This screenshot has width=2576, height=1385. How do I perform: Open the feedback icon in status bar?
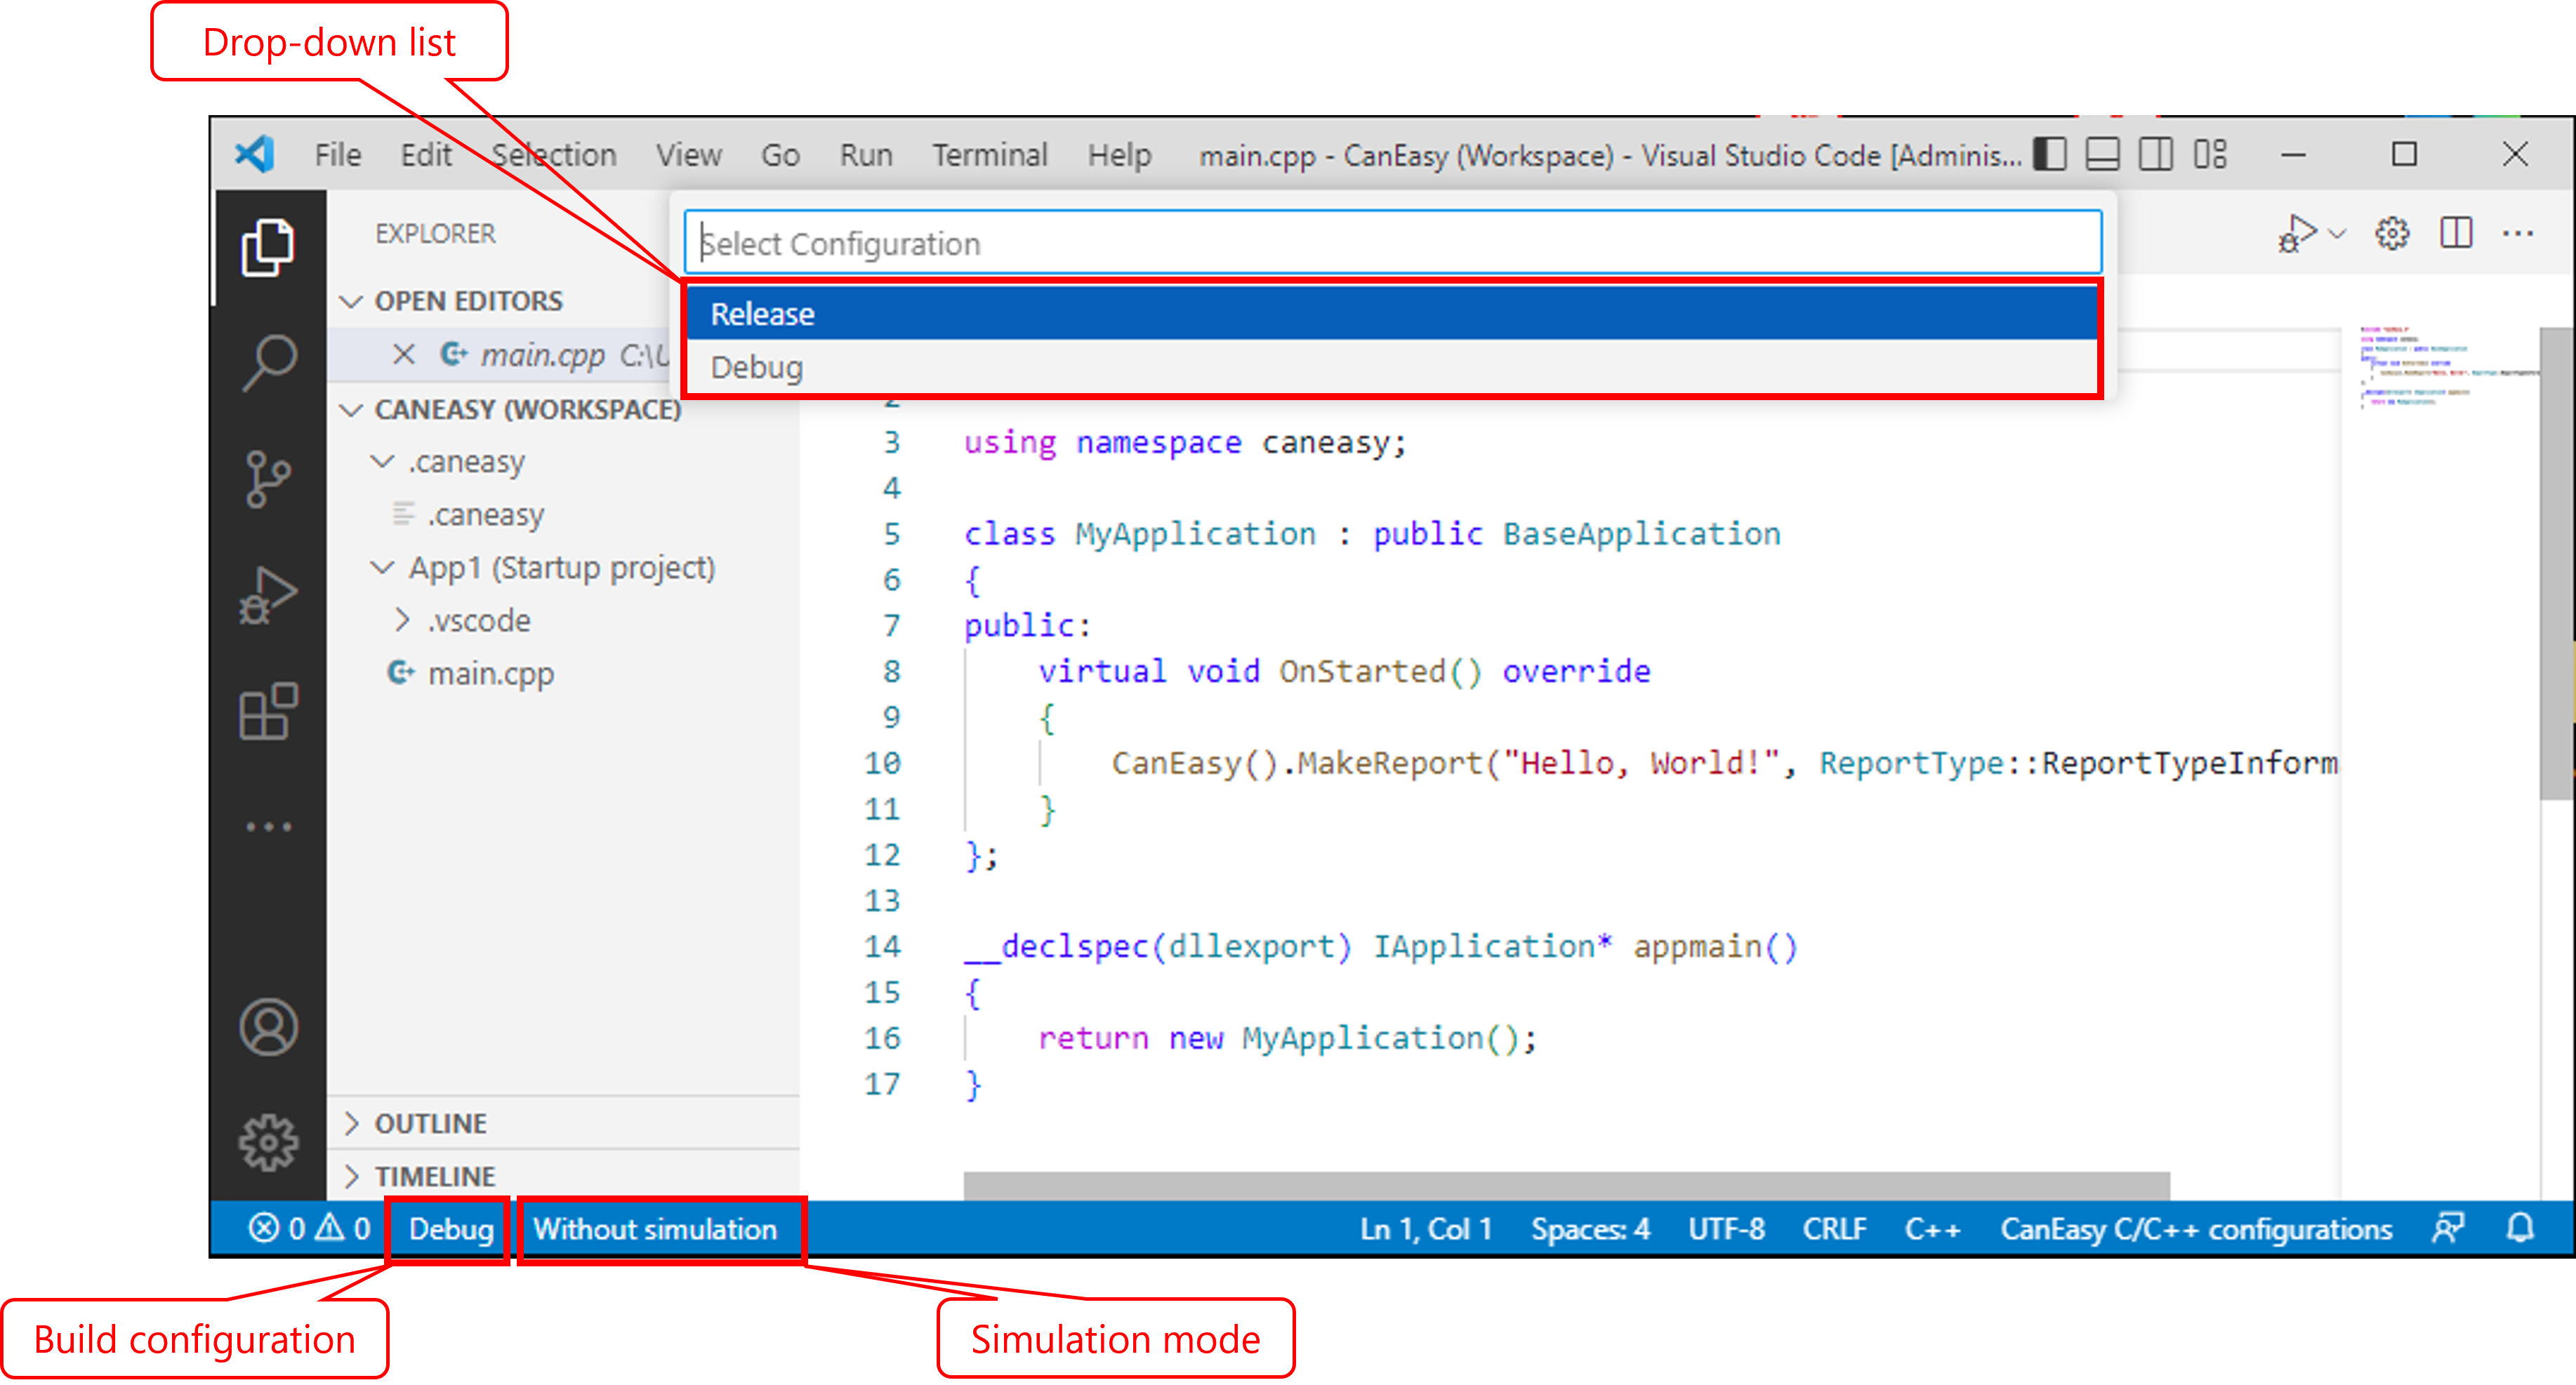pyautogui.click(x=2448, y=1228)
